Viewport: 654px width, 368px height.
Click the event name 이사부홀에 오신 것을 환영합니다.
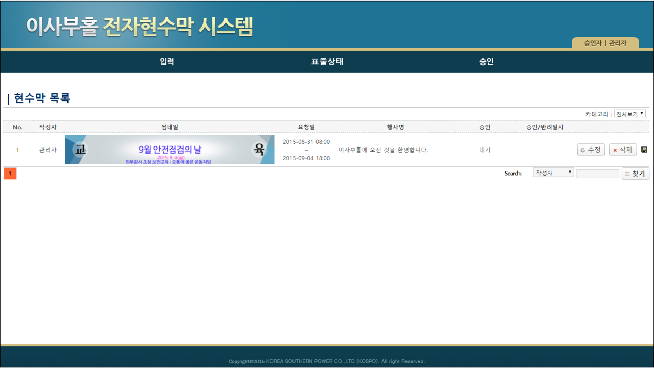[383, 150]
